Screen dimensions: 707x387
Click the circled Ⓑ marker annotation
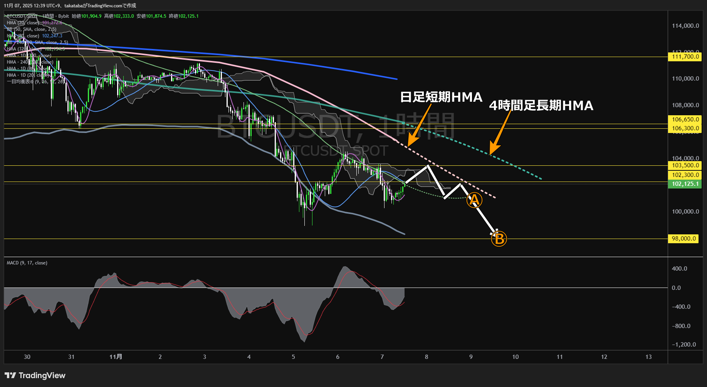click(x=499, y=239)
